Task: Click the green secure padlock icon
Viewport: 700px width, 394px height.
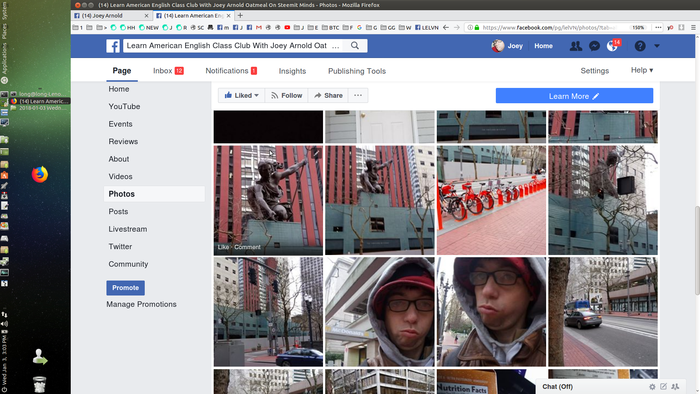Action: coord(477,27)
